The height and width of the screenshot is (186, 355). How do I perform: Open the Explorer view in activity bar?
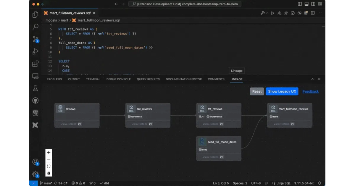pyautogui.click(x=35, y=14)
